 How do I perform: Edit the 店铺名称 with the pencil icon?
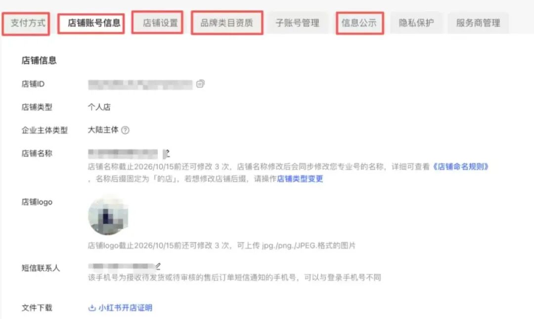point(167,154)
